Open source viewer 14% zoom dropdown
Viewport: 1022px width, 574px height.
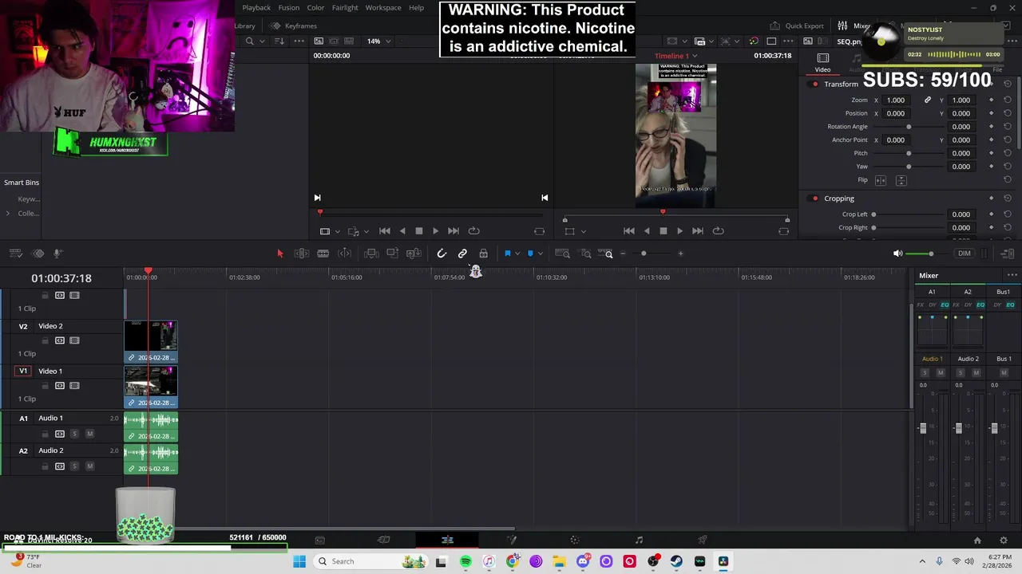click(378, 41)
